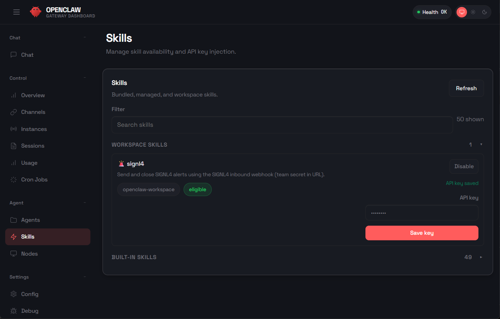Open Cron Jobs page

(34, 180)
